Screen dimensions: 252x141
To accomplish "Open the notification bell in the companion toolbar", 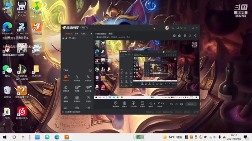I will [190, 35].
